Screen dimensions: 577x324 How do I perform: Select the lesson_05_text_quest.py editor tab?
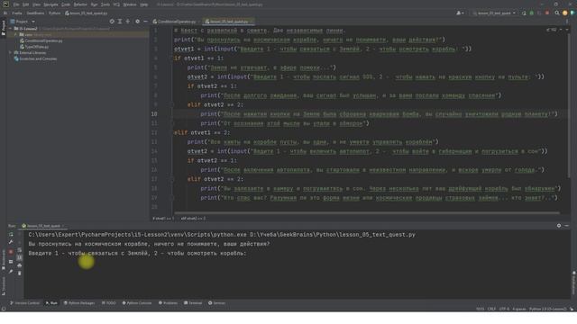228,22
